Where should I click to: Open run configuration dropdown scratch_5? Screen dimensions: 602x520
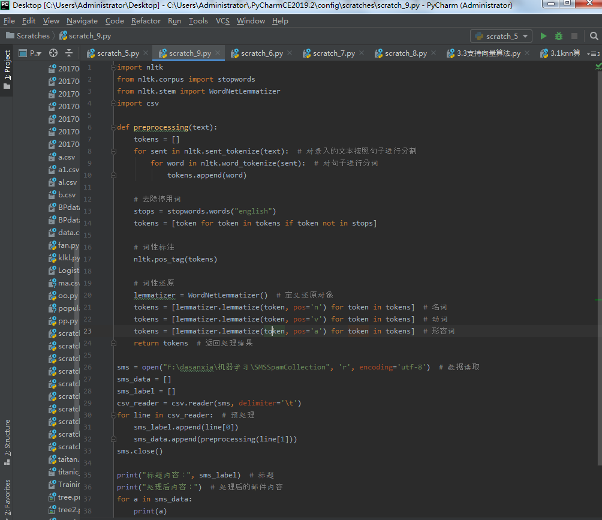coord(501,36)
